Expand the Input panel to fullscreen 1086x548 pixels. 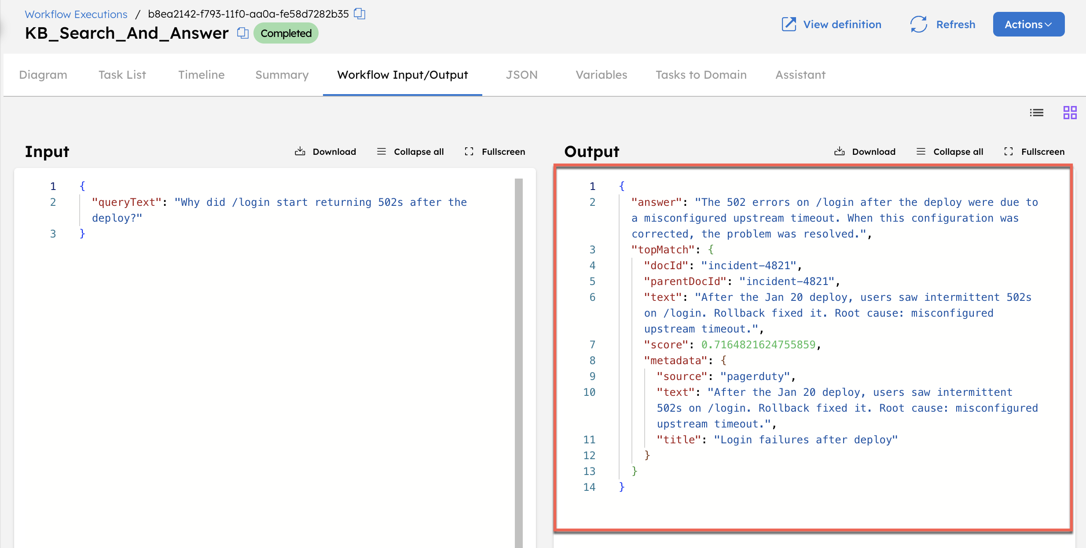[x=495, y=151]
